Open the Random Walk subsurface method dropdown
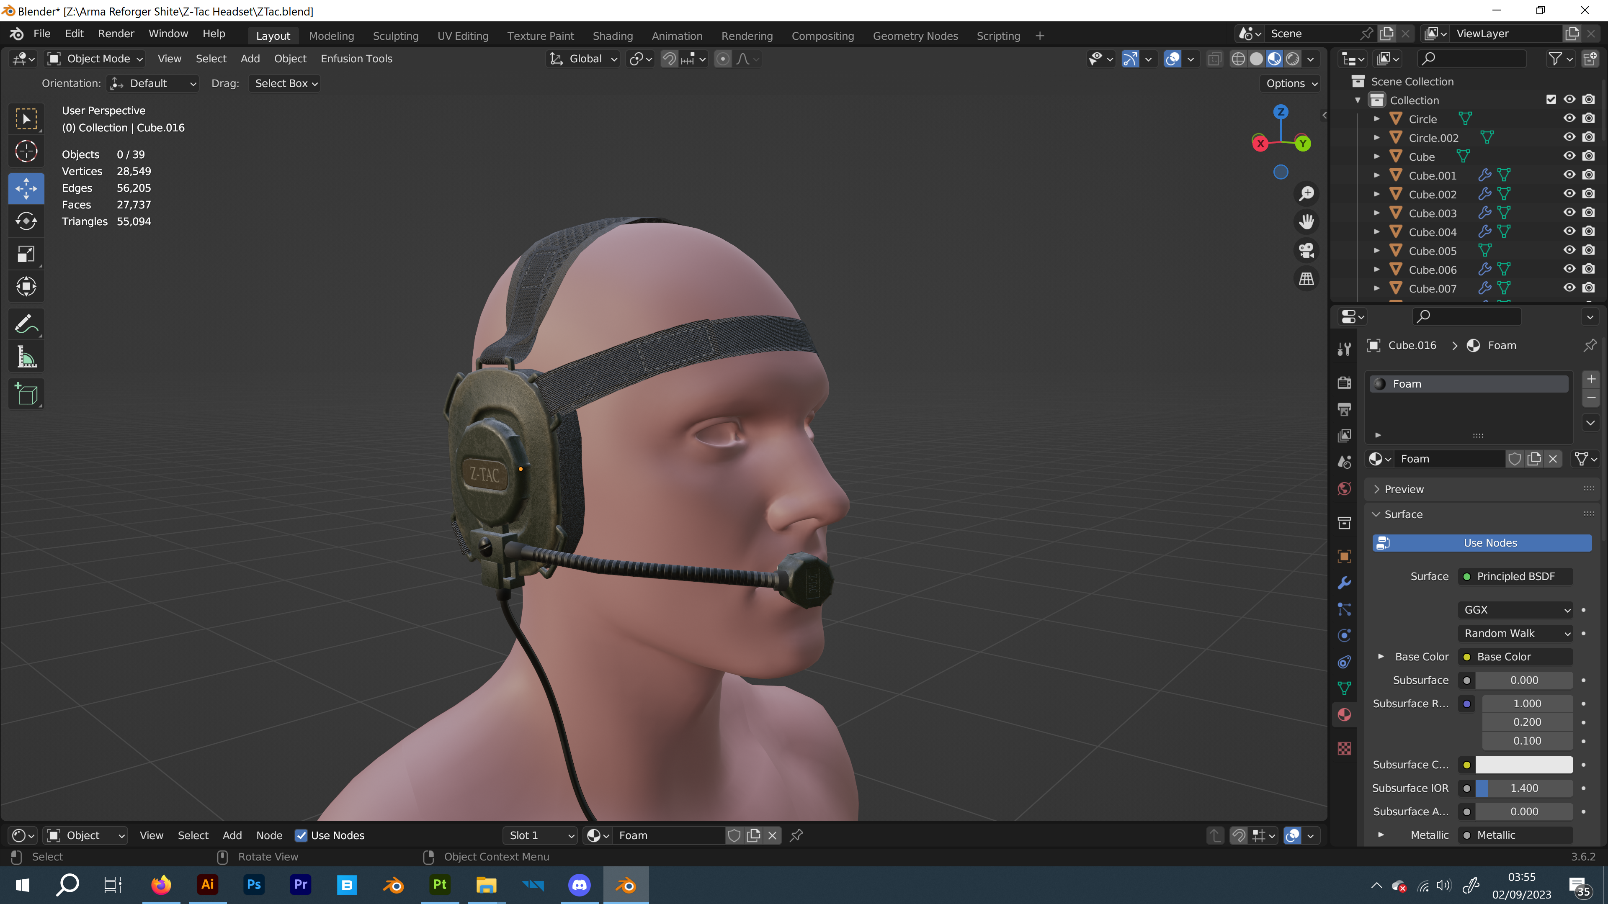This screenshot has height=904, width=1608. (x=1515, y=633)
